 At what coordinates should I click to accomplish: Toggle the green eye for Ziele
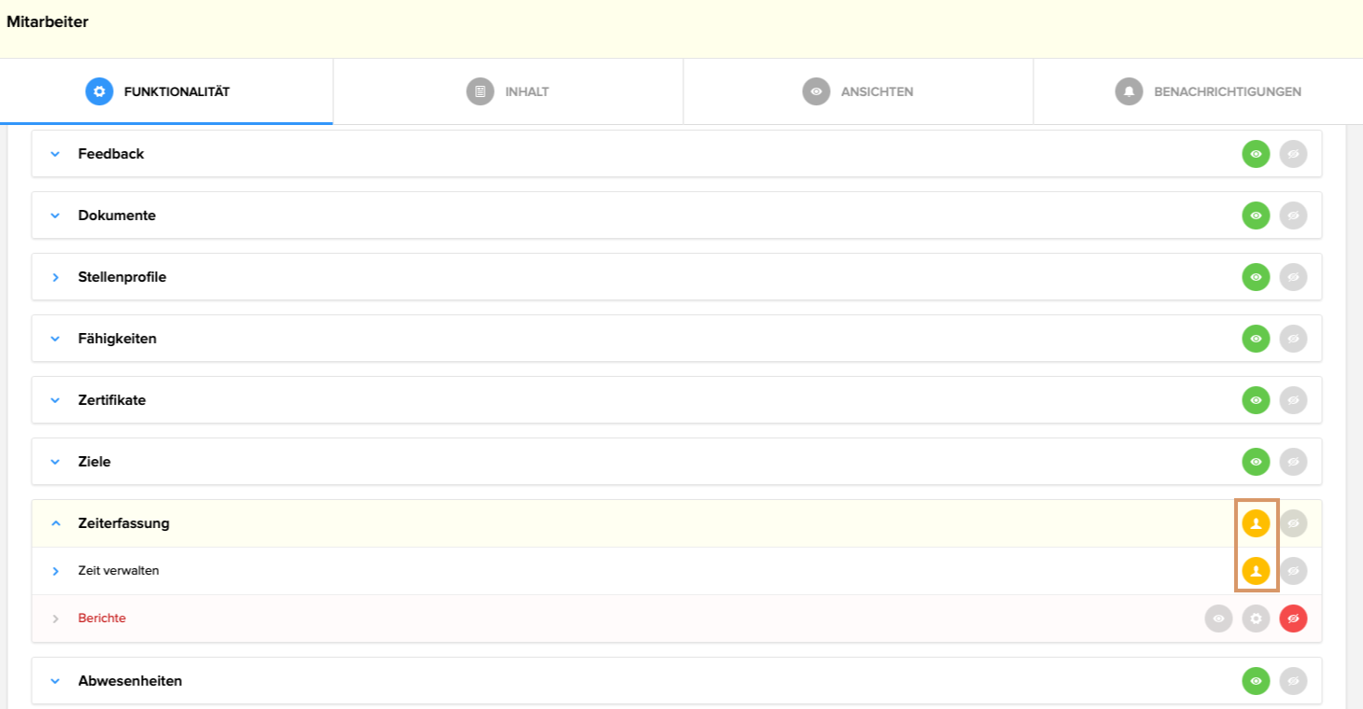(x=1256, y=462)
